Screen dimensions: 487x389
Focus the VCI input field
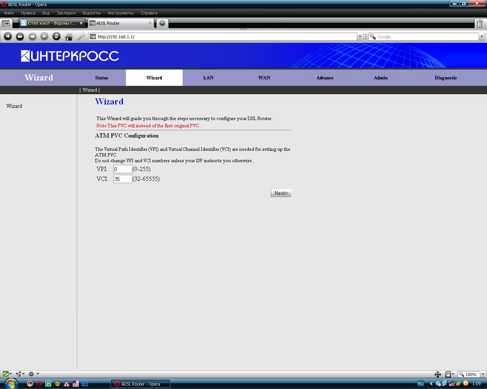pyautogui.click(x=123, y=179)
